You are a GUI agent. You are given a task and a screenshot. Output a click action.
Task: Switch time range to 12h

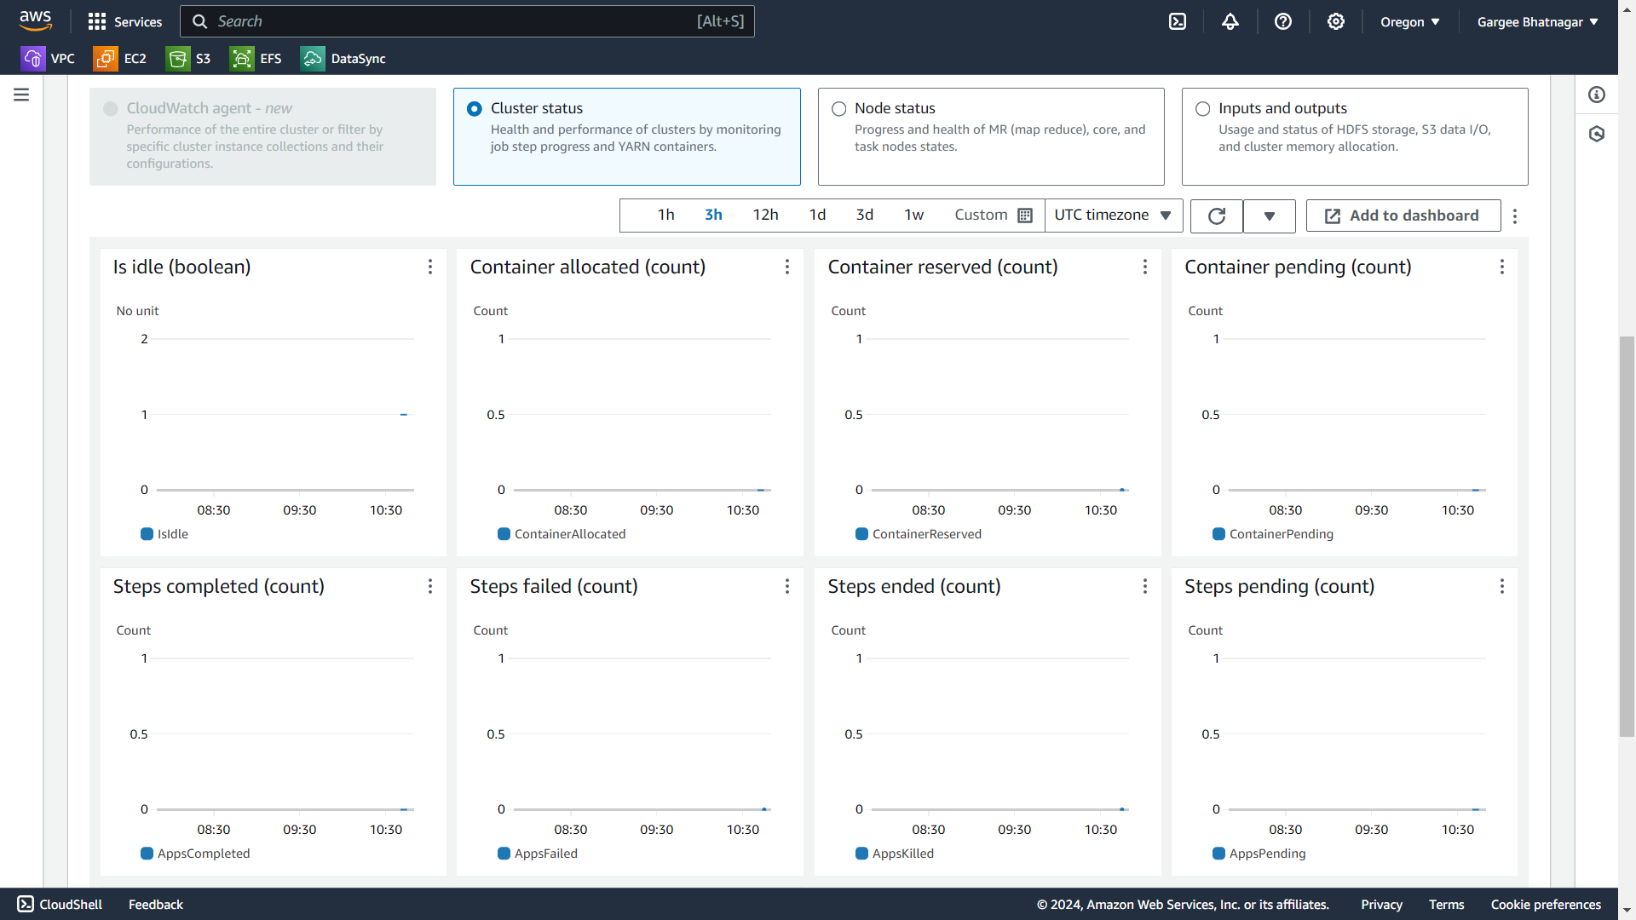(x=765, y=216)
